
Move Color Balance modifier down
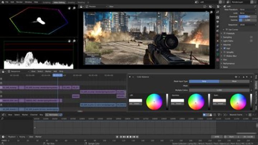click(247, 77)
